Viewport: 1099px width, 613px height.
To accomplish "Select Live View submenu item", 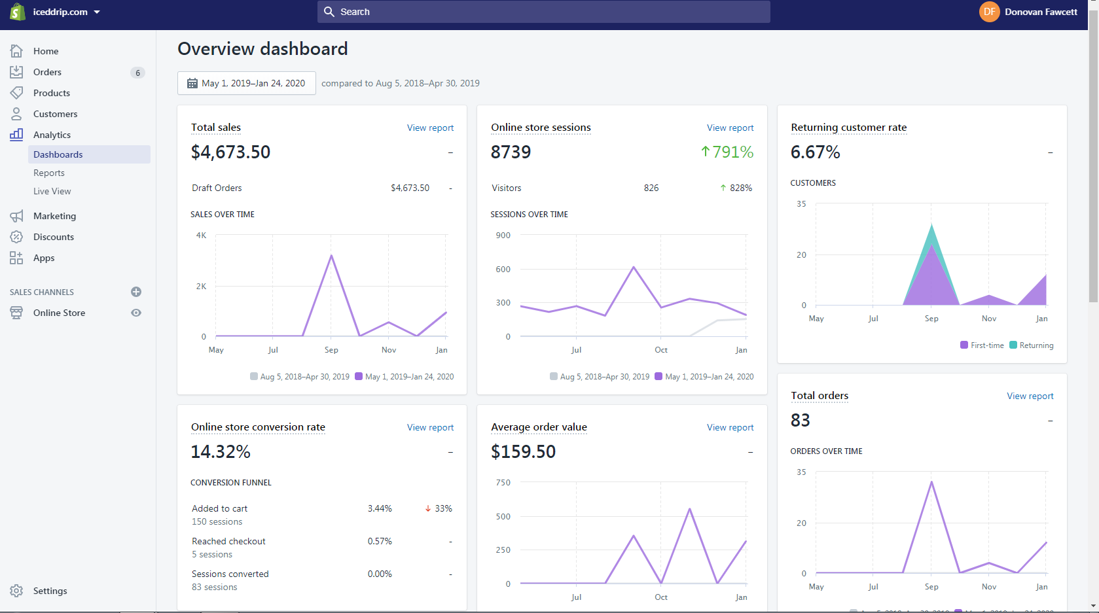I will tap(52, 191).
